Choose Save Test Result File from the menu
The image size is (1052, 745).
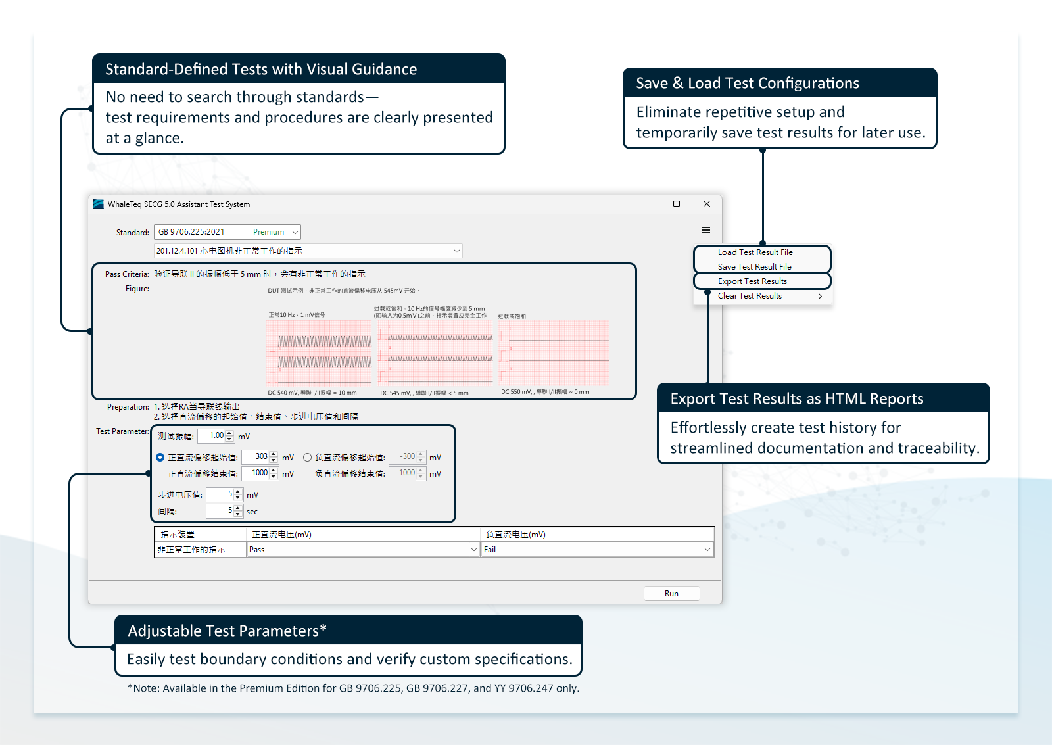[754, 267]
